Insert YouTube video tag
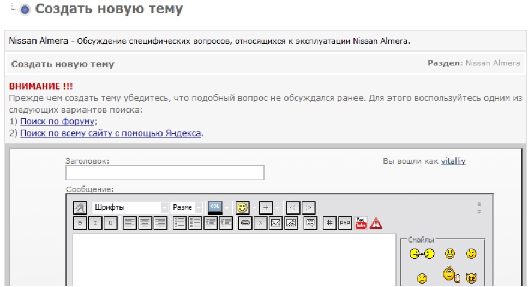The width and height of the screenshot is (528, 287). coord(361,223)
